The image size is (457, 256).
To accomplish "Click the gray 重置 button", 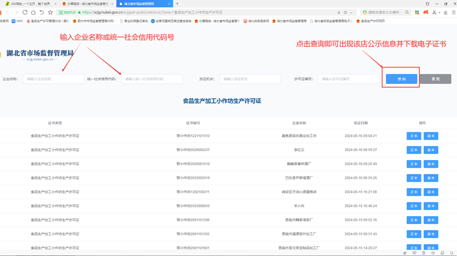I will (435, 79).
